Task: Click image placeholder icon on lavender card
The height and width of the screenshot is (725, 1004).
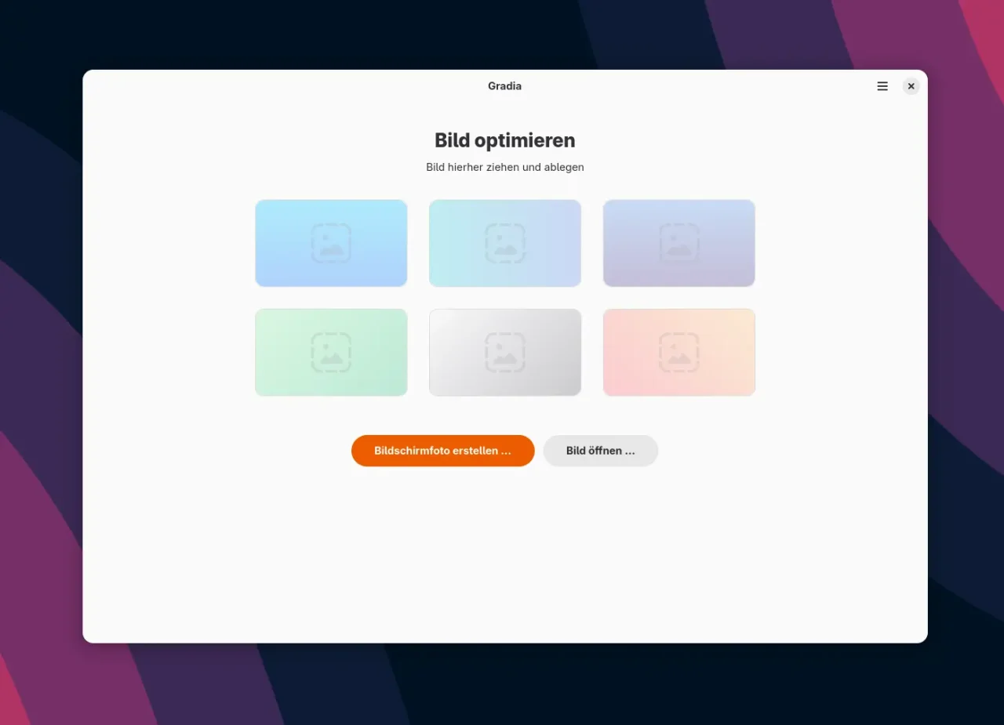Action: (679, 243)
